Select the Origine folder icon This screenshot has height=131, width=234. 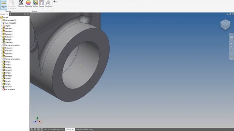point(4,26)
